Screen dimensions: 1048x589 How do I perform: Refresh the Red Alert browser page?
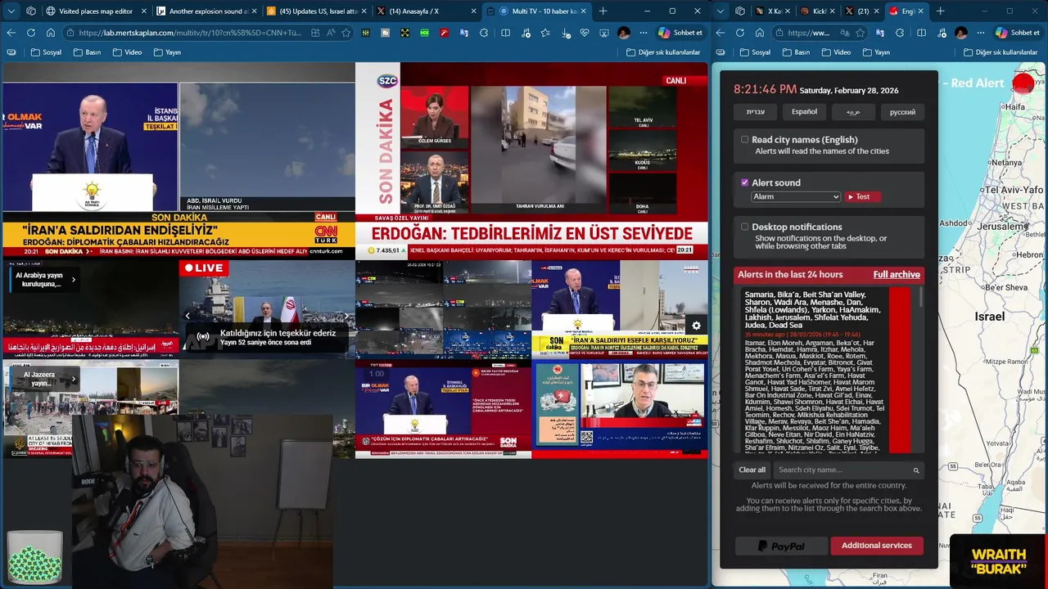(740, 33)
